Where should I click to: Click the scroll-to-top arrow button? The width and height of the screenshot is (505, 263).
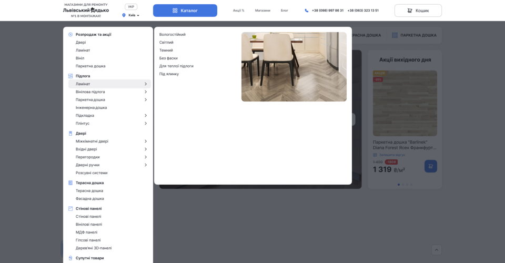[437, 250]
